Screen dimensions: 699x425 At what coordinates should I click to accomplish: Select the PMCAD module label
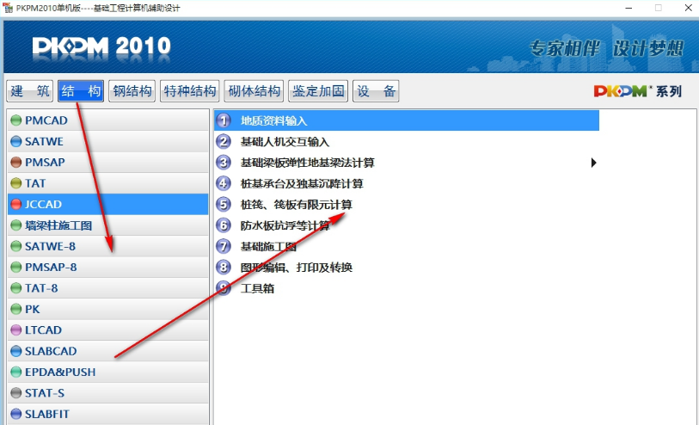(x=46, y=120)
